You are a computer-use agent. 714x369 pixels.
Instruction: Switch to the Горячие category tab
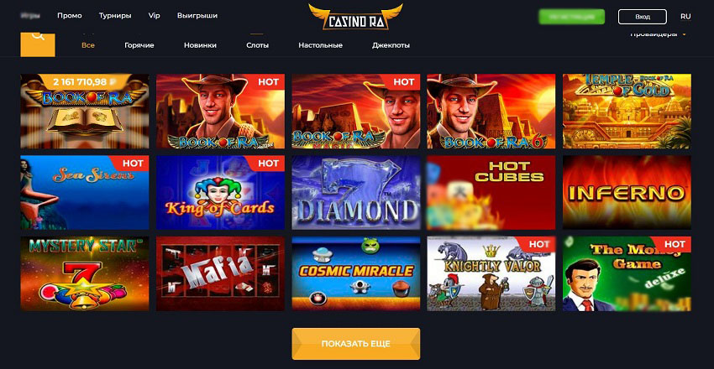pyautogui.click(x=139, y=45)
